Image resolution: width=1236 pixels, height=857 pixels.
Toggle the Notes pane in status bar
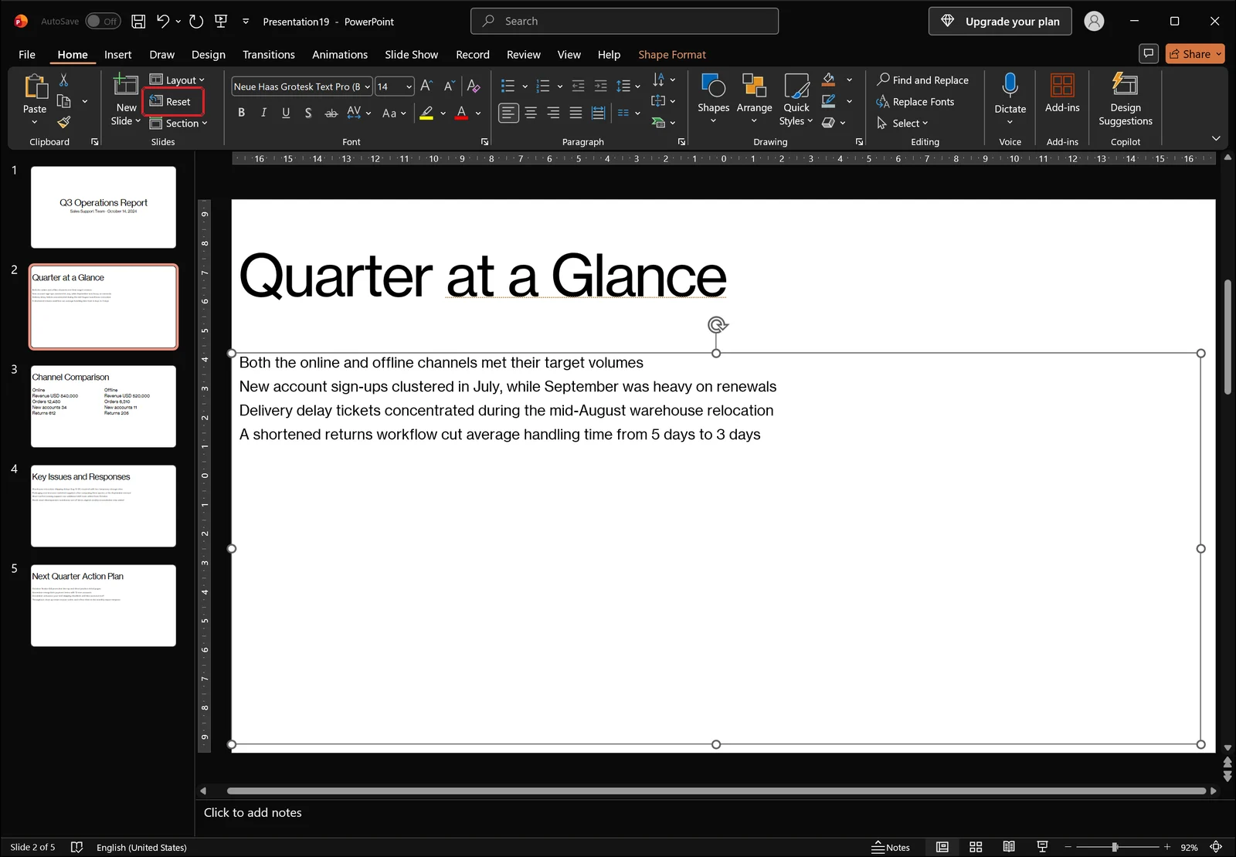(891, 847)
